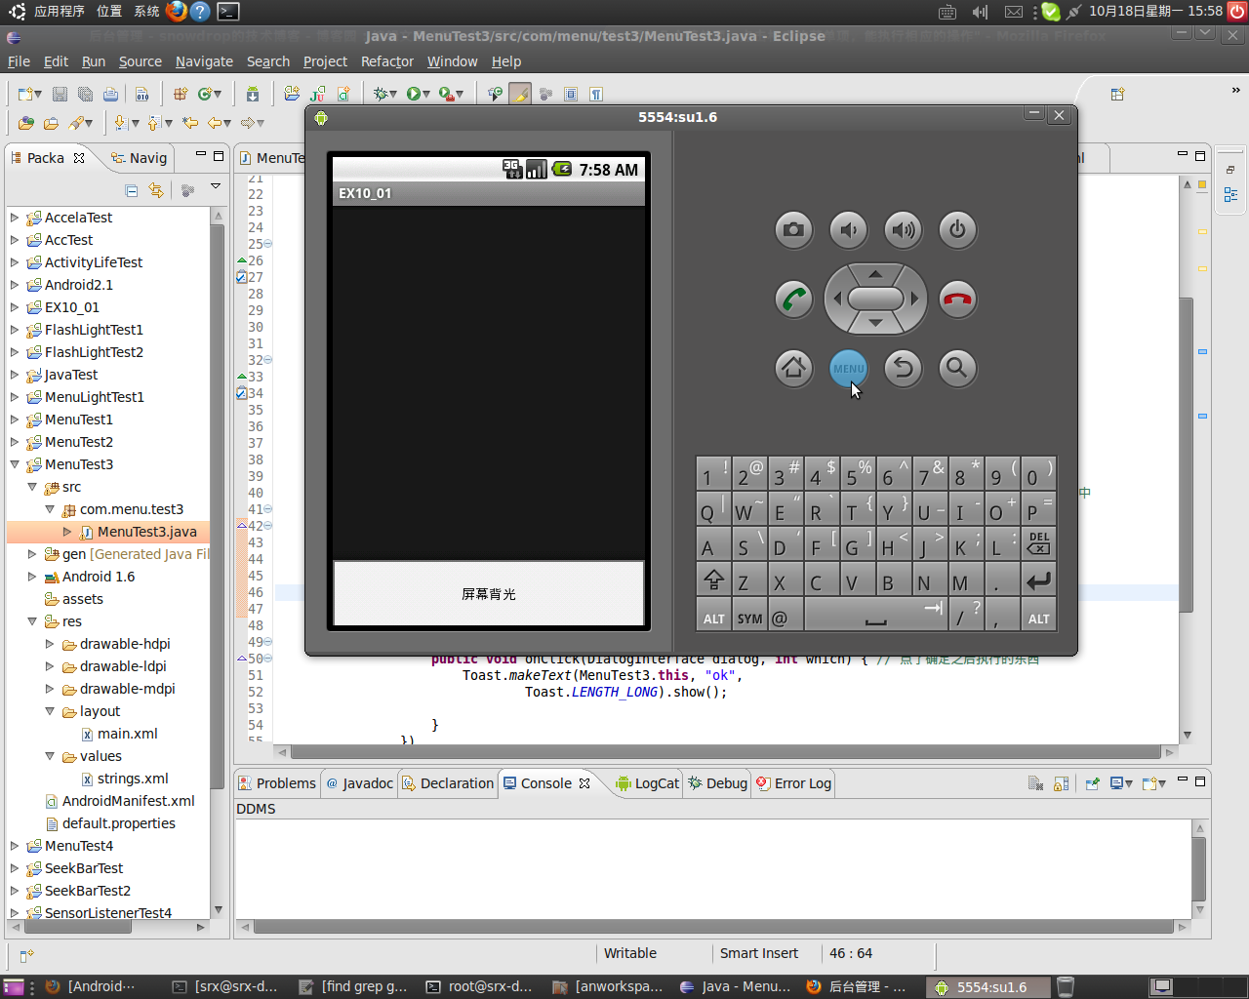Tap the green call button on the emulator

[x=793, y=300]
